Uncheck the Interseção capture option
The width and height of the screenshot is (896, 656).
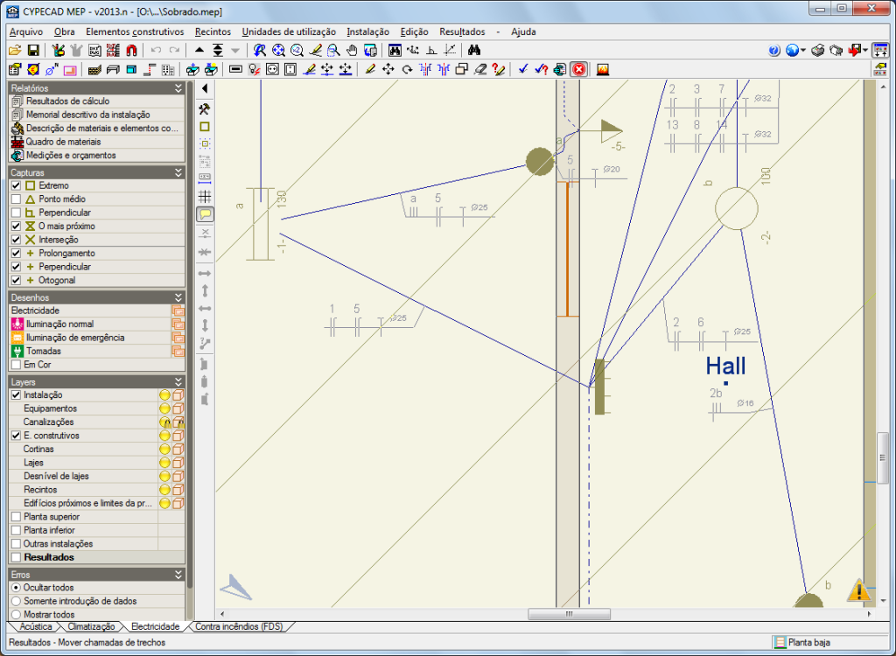[x=17, y=240]
